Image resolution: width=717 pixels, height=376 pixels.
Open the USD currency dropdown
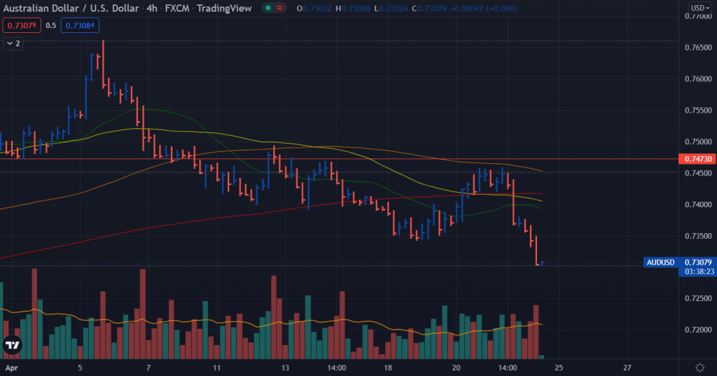click(x=699, y=8)
